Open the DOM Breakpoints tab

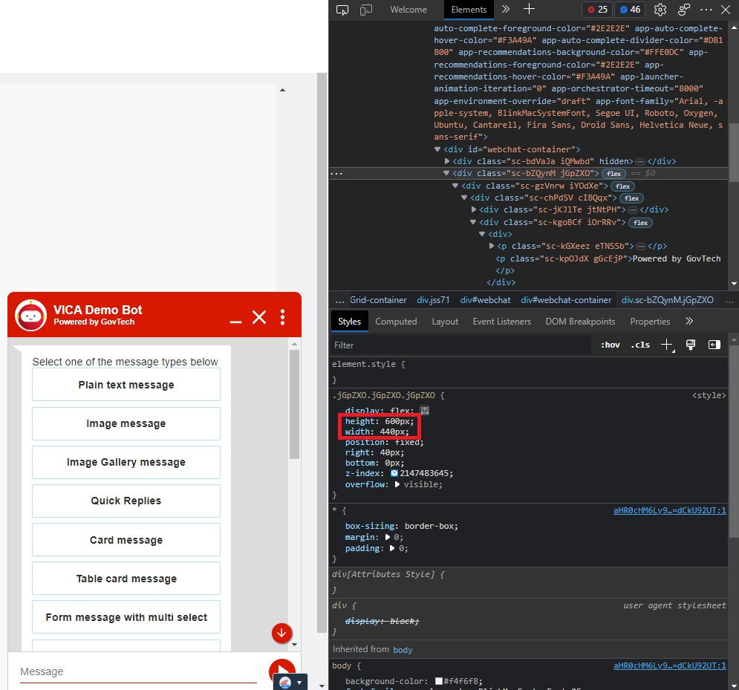[580, 322]
